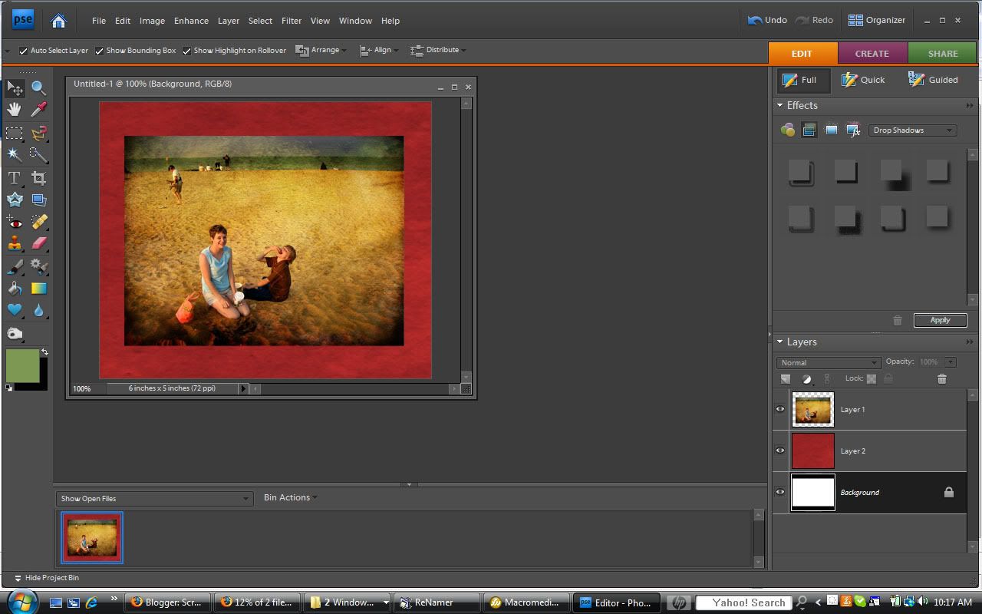The height and width of the screenshot is (614, 982).
Task: Open the Filter menu
Action: pos(292,21)
